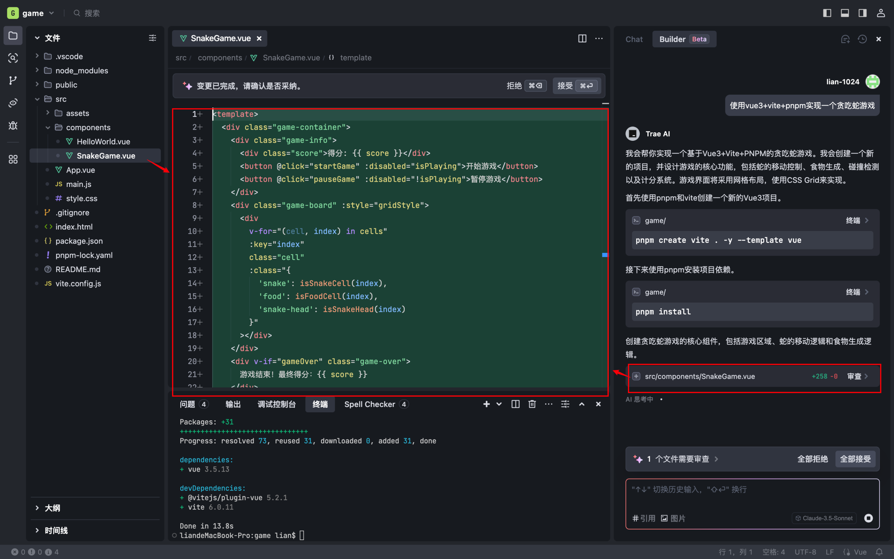The image size is (894, 559).
Task: Open the Search panel in the activity bar
Action: click(13, 58)
